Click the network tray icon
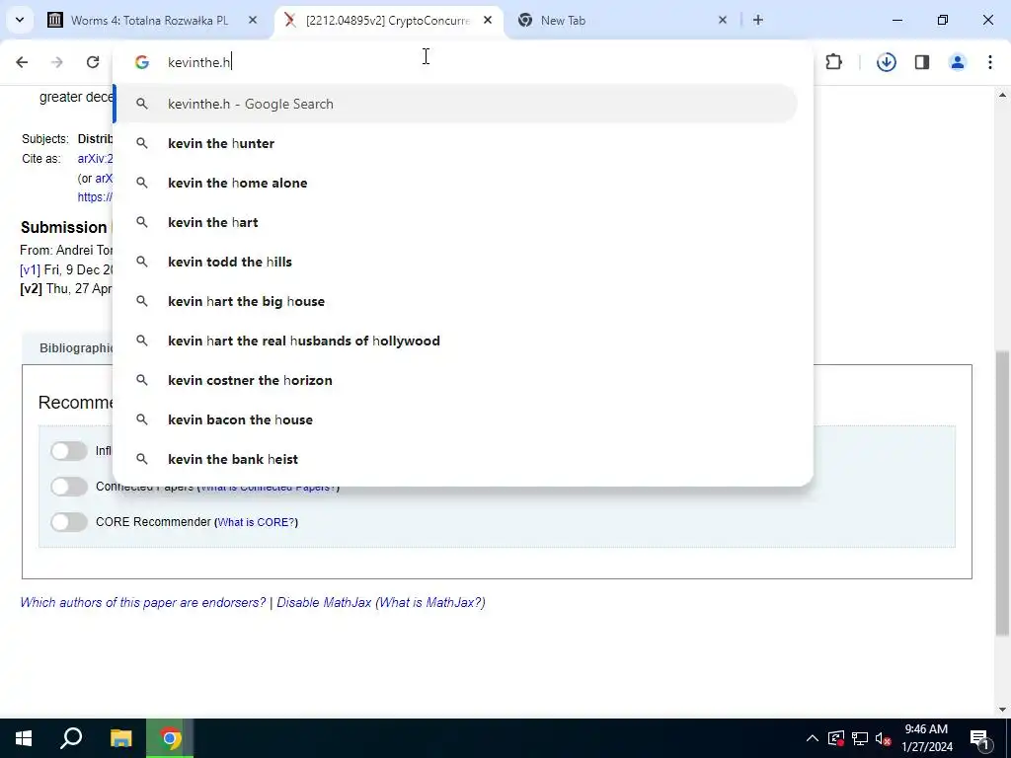 (860, 738)
